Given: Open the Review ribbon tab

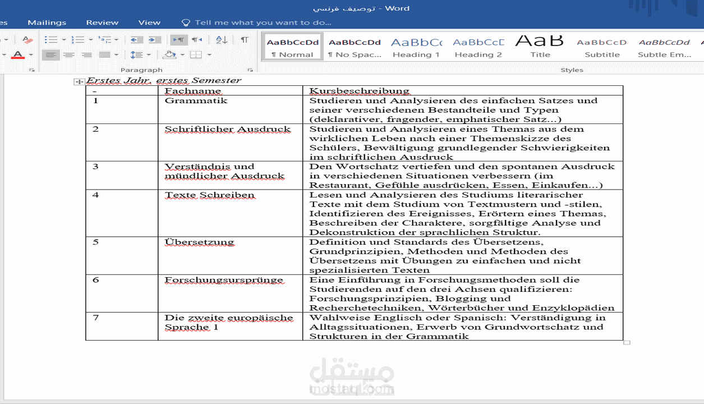Looking at the screenshot, I should click(102, 22).
